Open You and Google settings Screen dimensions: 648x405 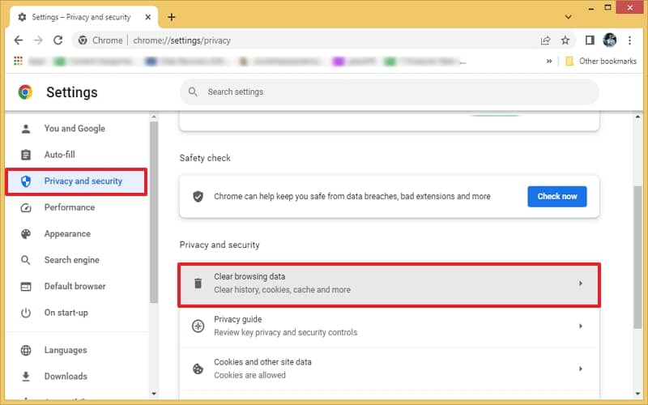(x=77, y=129)
